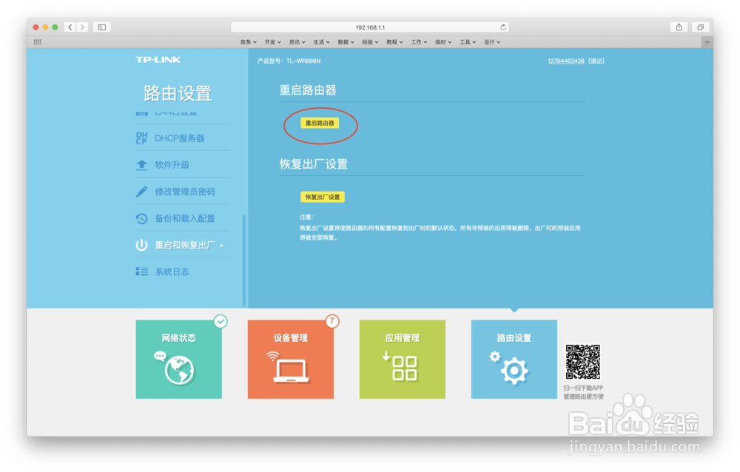
Task: Click the new tab plus button
Action: [x=707, y=42]
